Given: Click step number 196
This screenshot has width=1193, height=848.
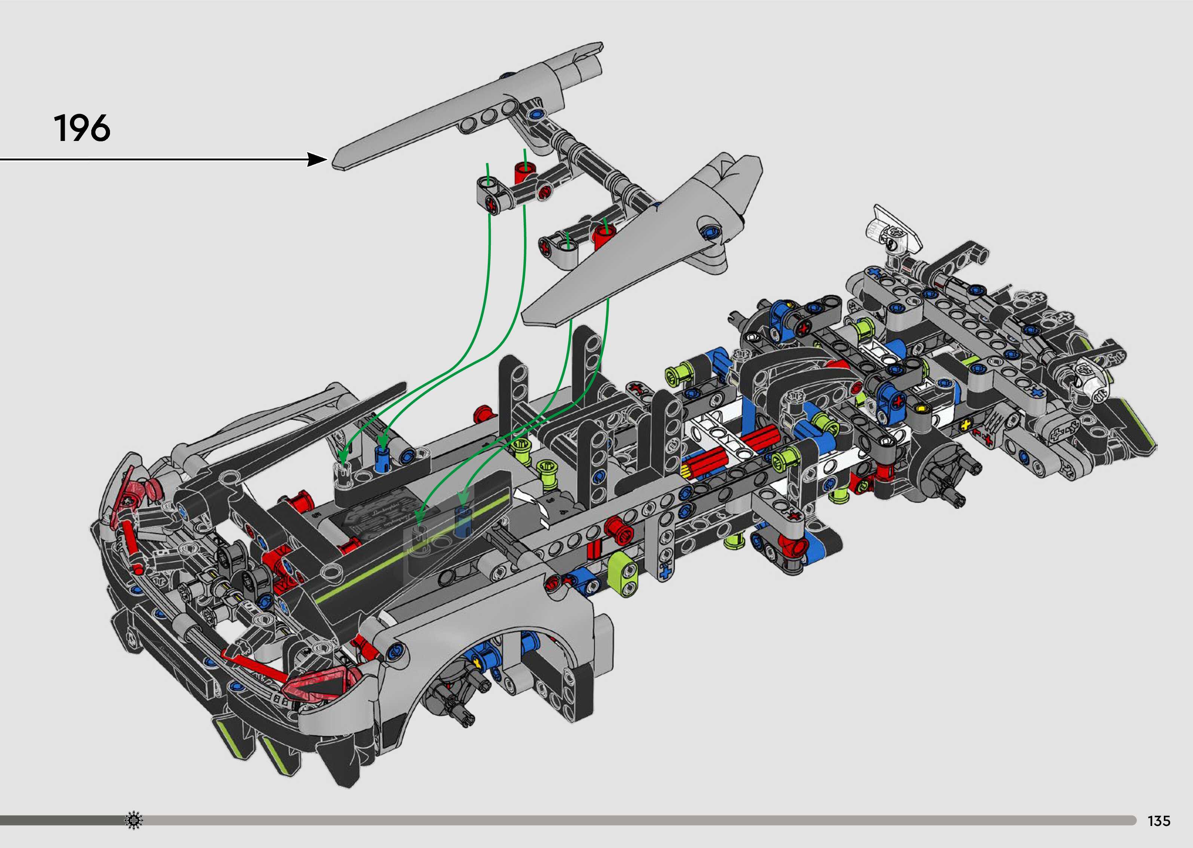Looking at the screenshot, I should [x=82, y=129].
